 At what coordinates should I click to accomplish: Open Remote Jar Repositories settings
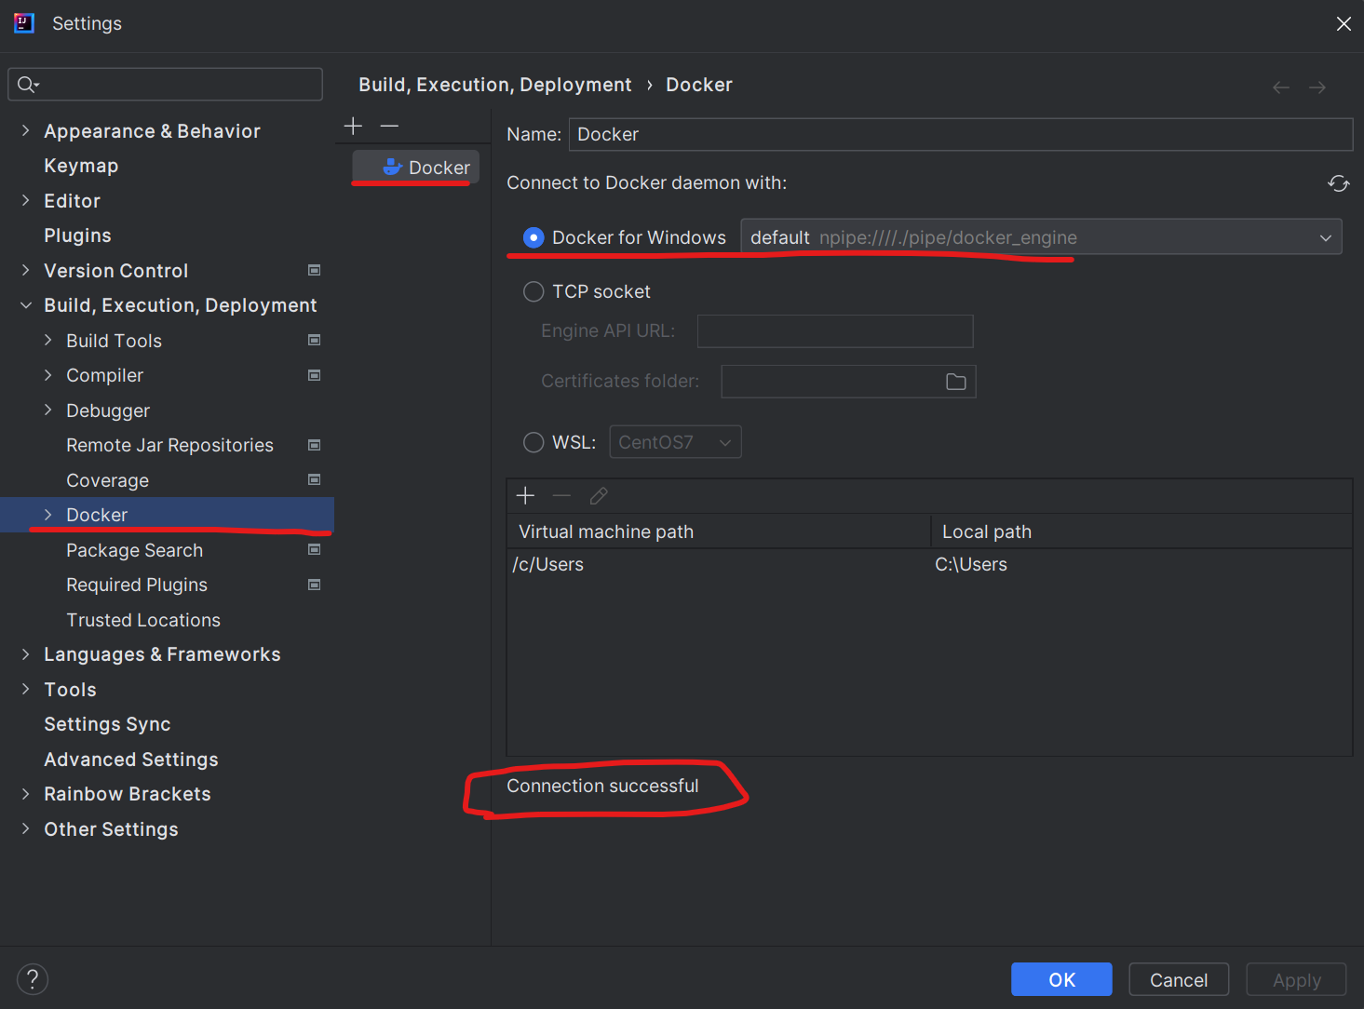pyautogui.click(x=169, y=445)
